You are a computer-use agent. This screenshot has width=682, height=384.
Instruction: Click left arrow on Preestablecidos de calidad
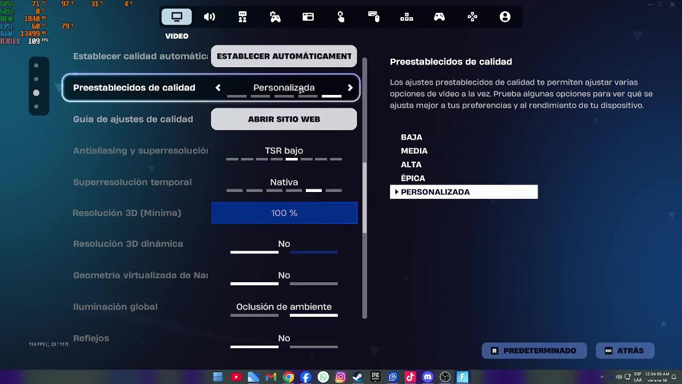[218, 88]
